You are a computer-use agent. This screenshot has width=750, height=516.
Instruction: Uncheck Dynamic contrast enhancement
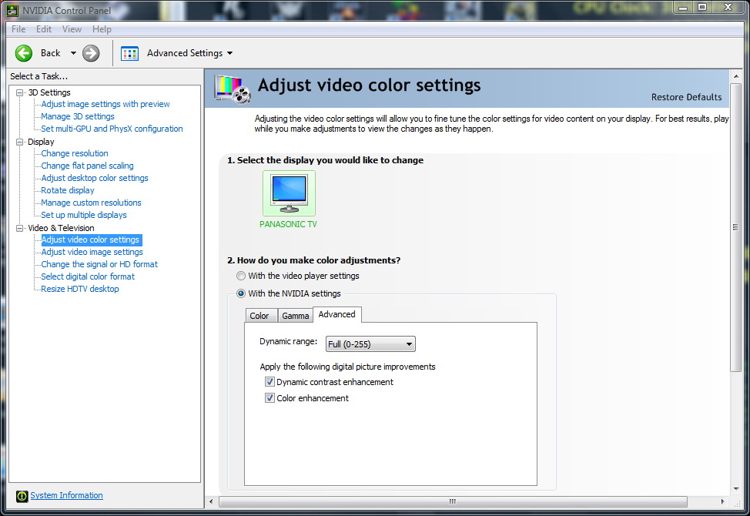(270, 382)
